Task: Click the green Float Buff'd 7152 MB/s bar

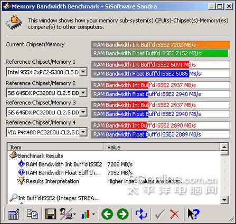Action: (161, 53)
